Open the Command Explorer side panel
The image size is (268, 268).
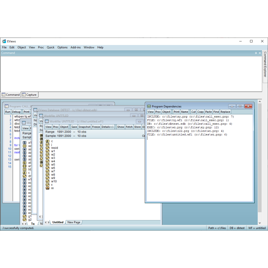click(265, 64)
